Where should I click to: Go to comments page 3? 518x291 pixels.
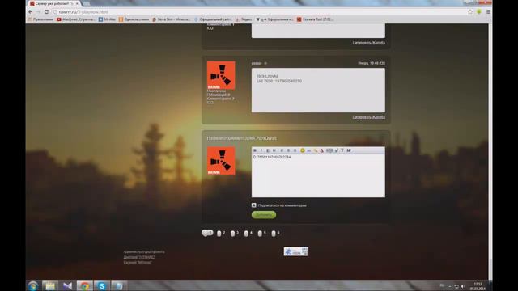(x=234, y=234)
